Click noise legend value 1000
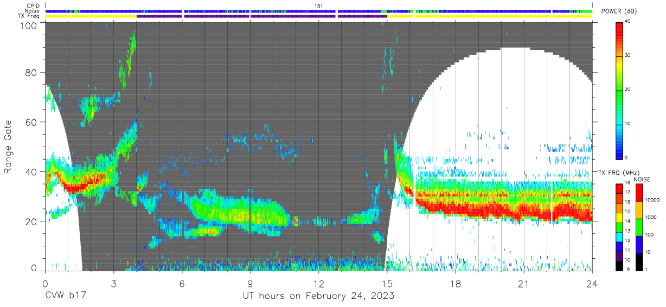 coord(651,217)
